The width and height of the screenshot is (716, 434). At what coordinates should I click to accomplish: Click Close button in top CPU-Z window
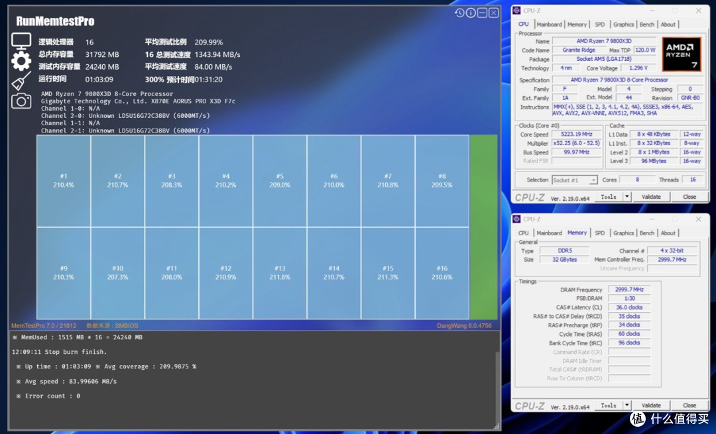coord(689,197)
